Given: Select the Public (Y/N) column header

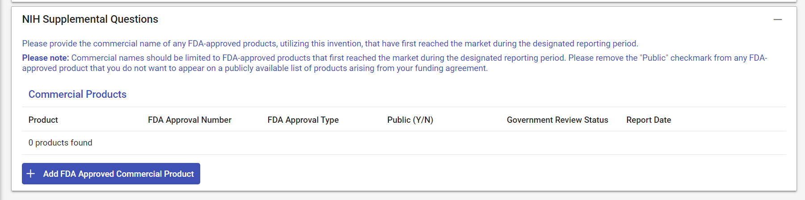Looking at the screenshot, I should pyautogui.click(x=410, y=120).
